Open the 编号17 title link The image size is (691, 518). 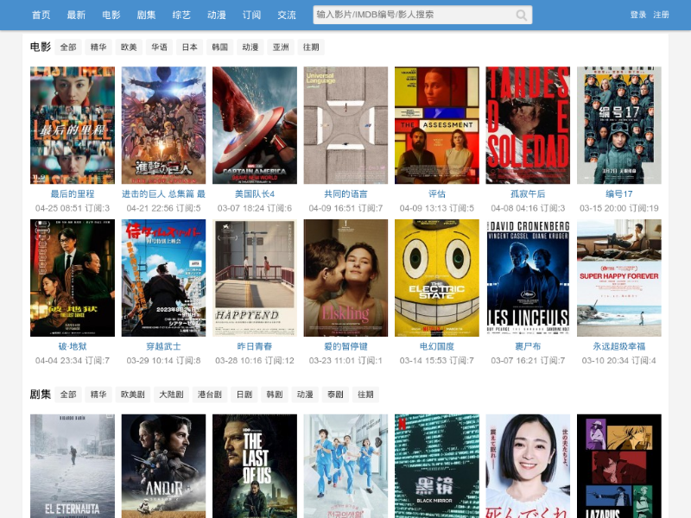pos(618,194)
